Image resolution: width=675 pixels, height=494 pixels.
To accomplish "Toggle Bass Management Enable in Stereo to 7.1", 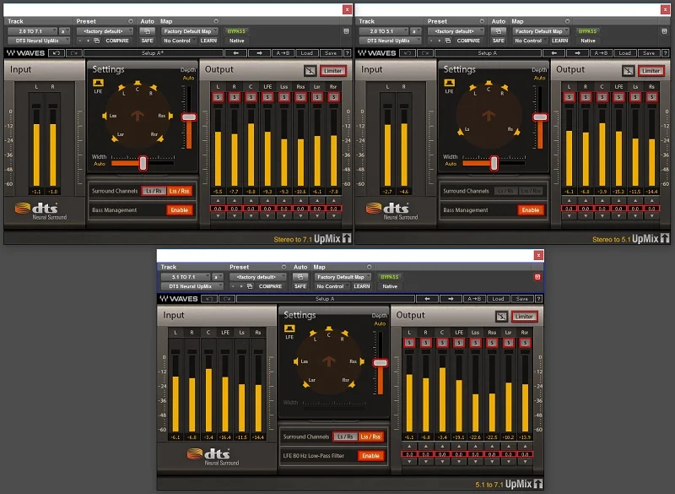I will point(179,209).
